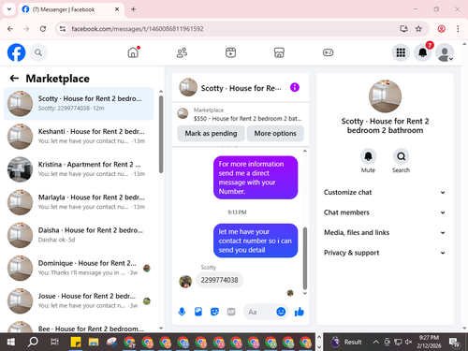Go to the Home feed icon

coord(133,52)
